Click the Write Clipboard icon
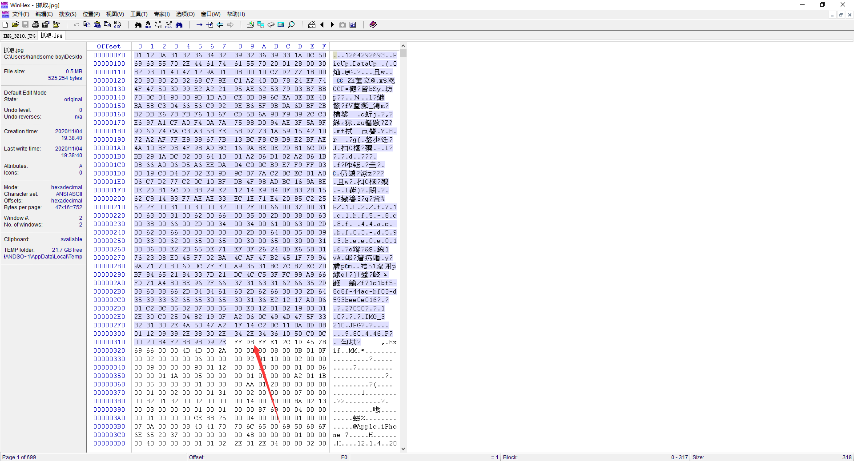The image size is (854, 461). click(107, 25)
